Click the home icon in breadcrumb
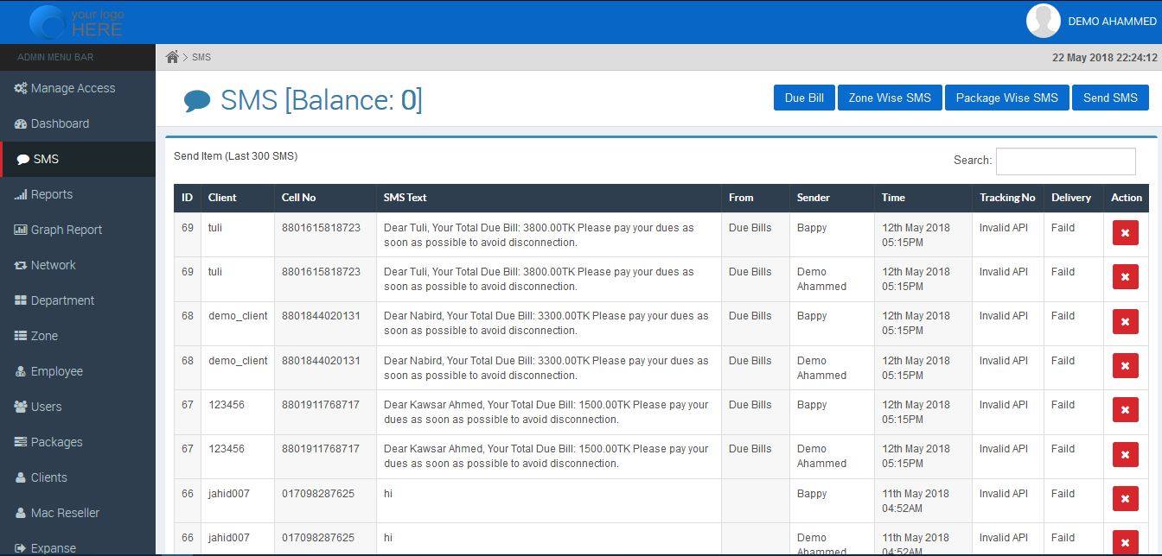This screenshot has height=556, width=1162. tap(172, 57)
